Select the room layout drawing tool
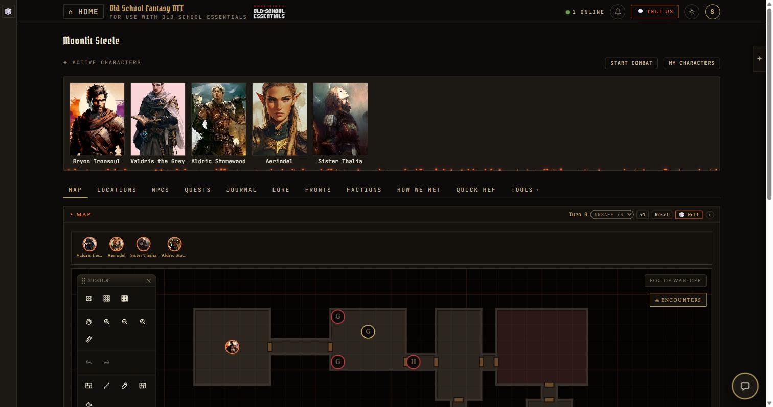 tap(88, 386)
